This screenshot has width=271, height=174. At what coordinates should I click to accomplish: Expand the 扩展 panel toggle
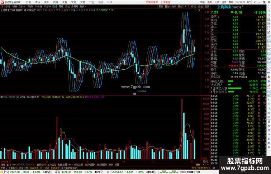click(x=4, y=168)
